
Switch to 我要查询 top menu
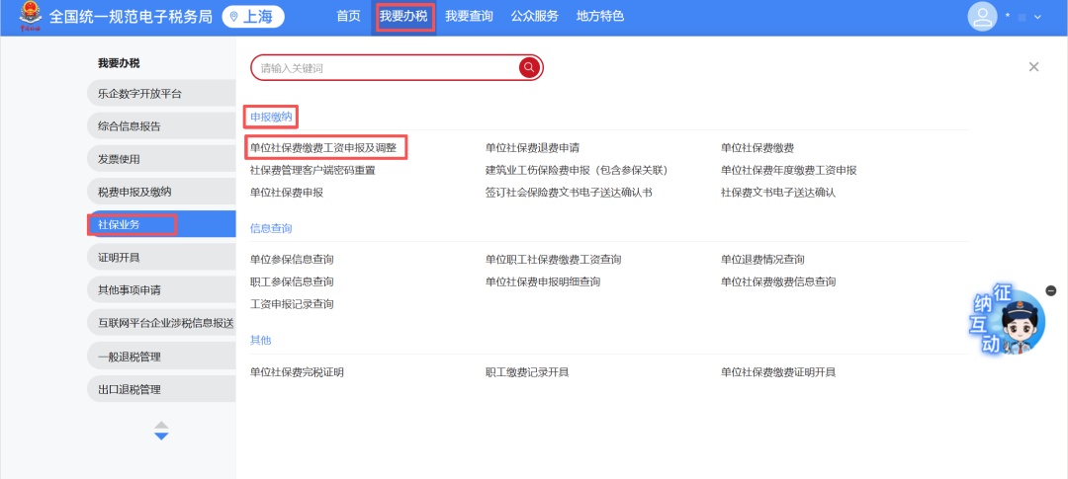point(469,17)
